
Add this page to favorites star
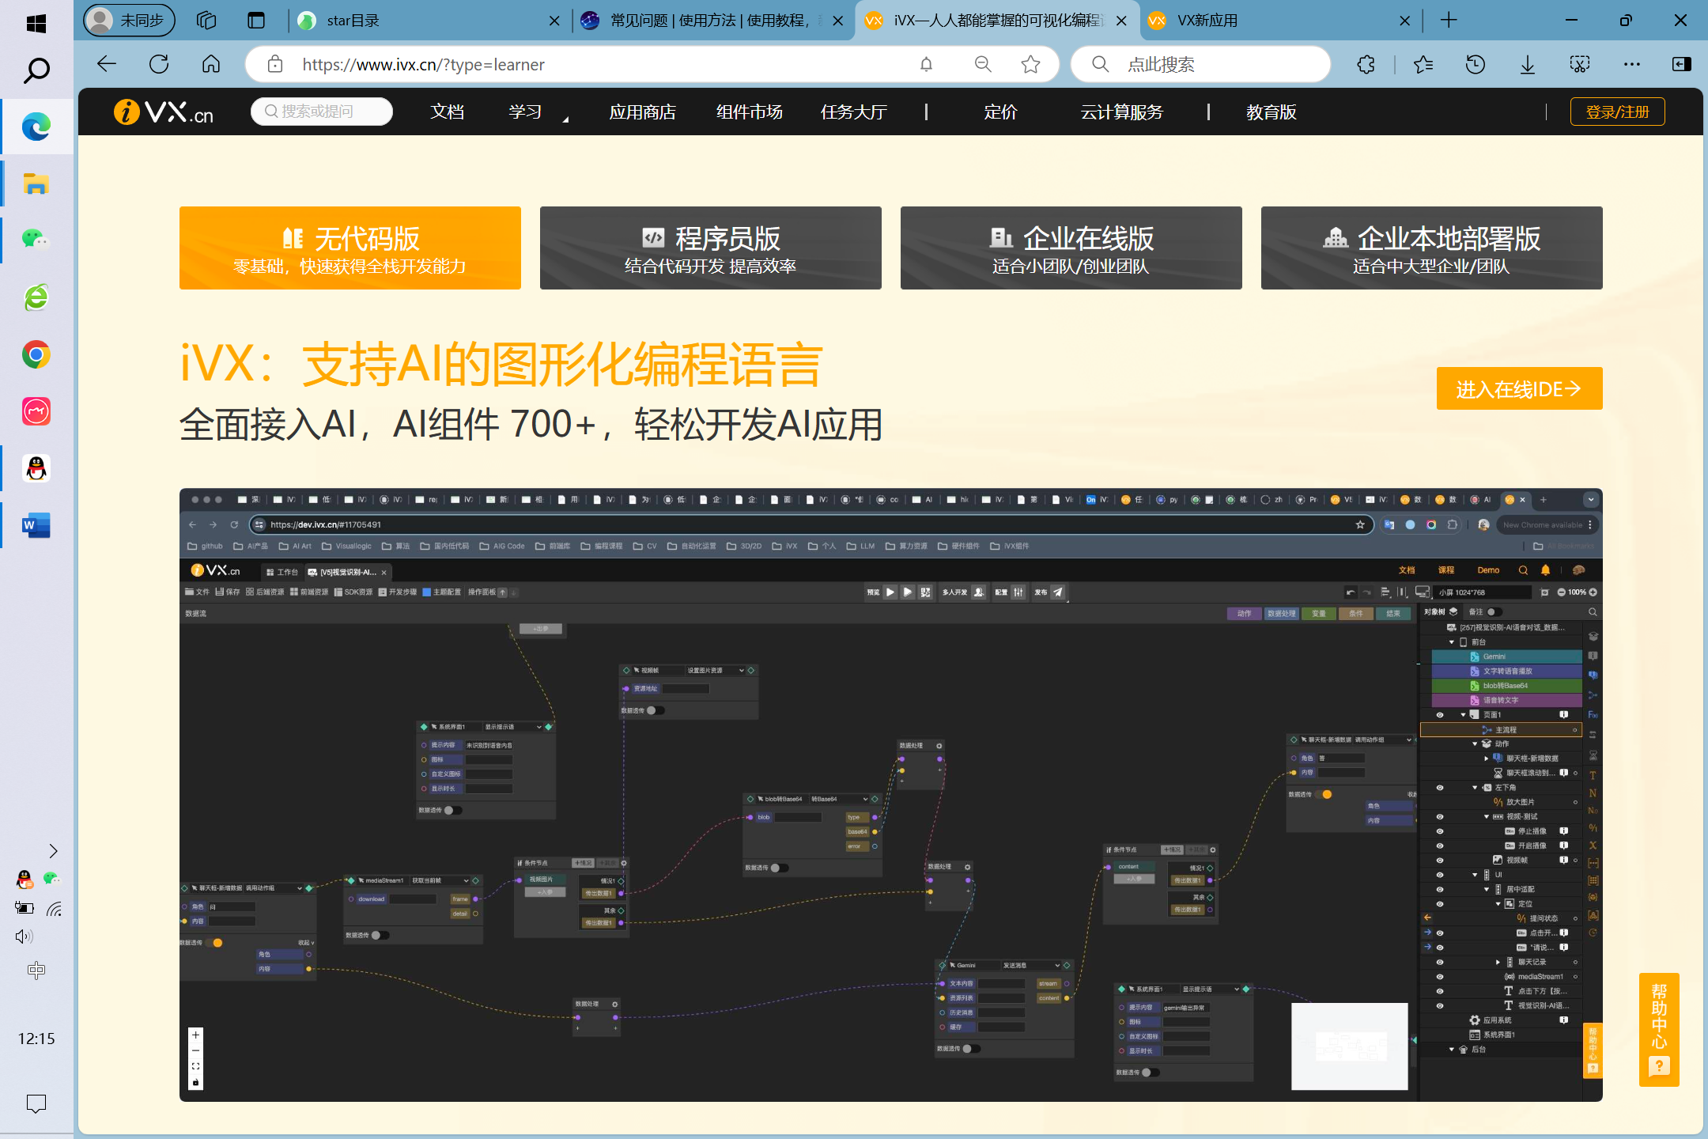1030,64
